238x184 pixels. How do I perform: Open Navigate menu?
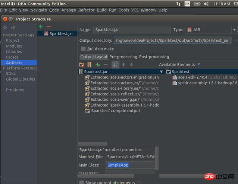tap(38, 10)
